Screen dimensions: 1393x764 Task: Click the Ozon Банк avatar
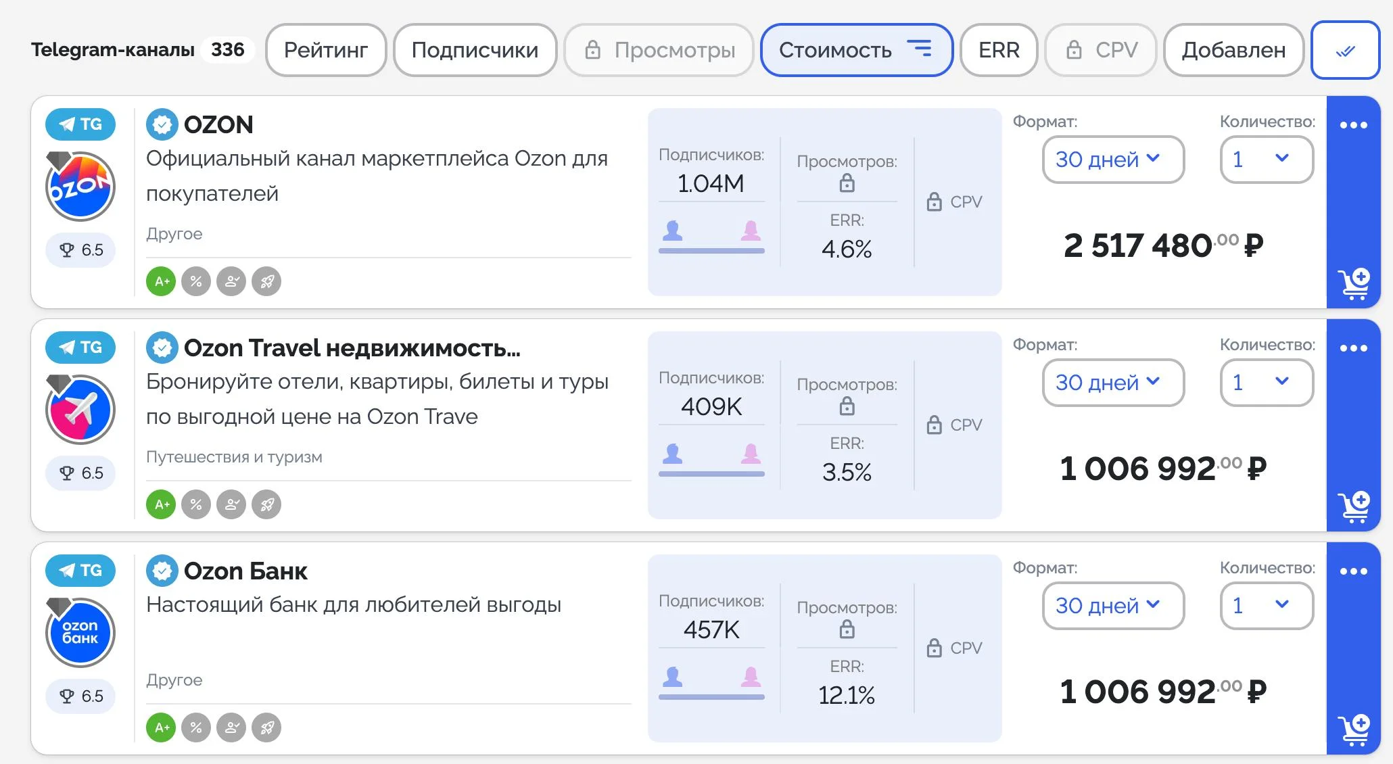pyautogui.click(x=80, y=633)
